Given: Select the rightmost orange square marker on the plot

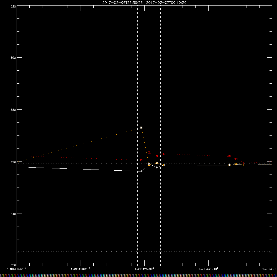Looking at the screenshot, I should click(x=244, y=165).
